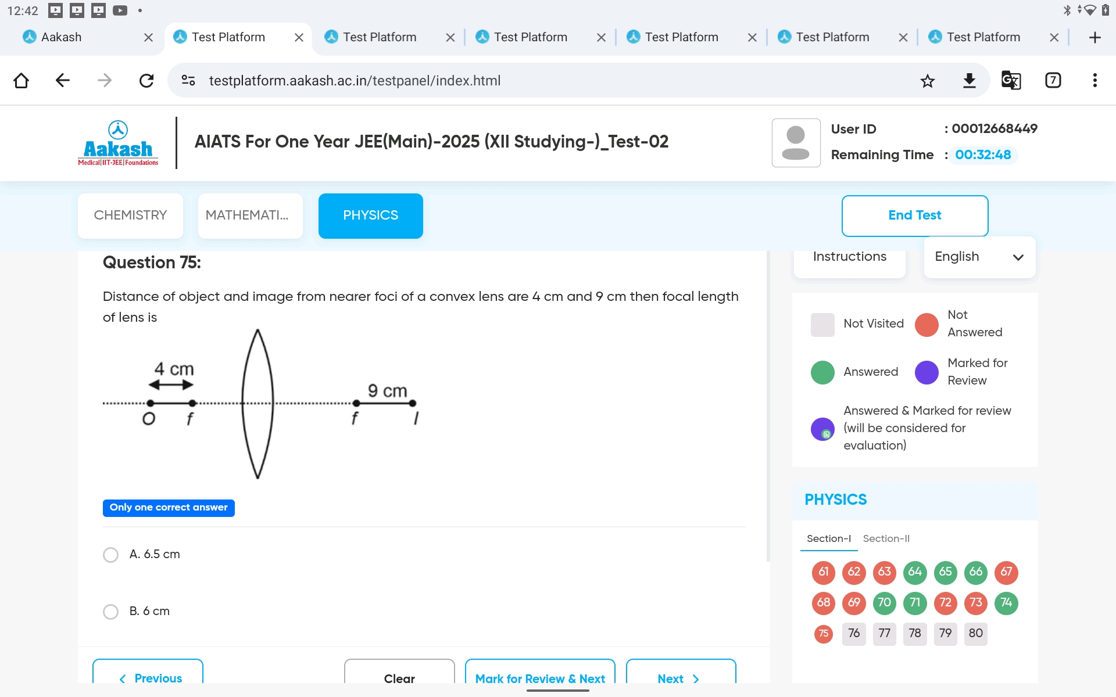Click the User ID number 00012668449
1116x697 pixels.
point(995,129)
